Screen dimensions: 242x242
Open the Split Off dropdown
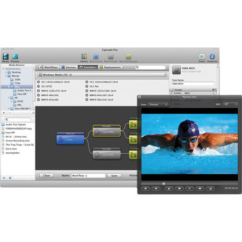[x=231, y=104]
